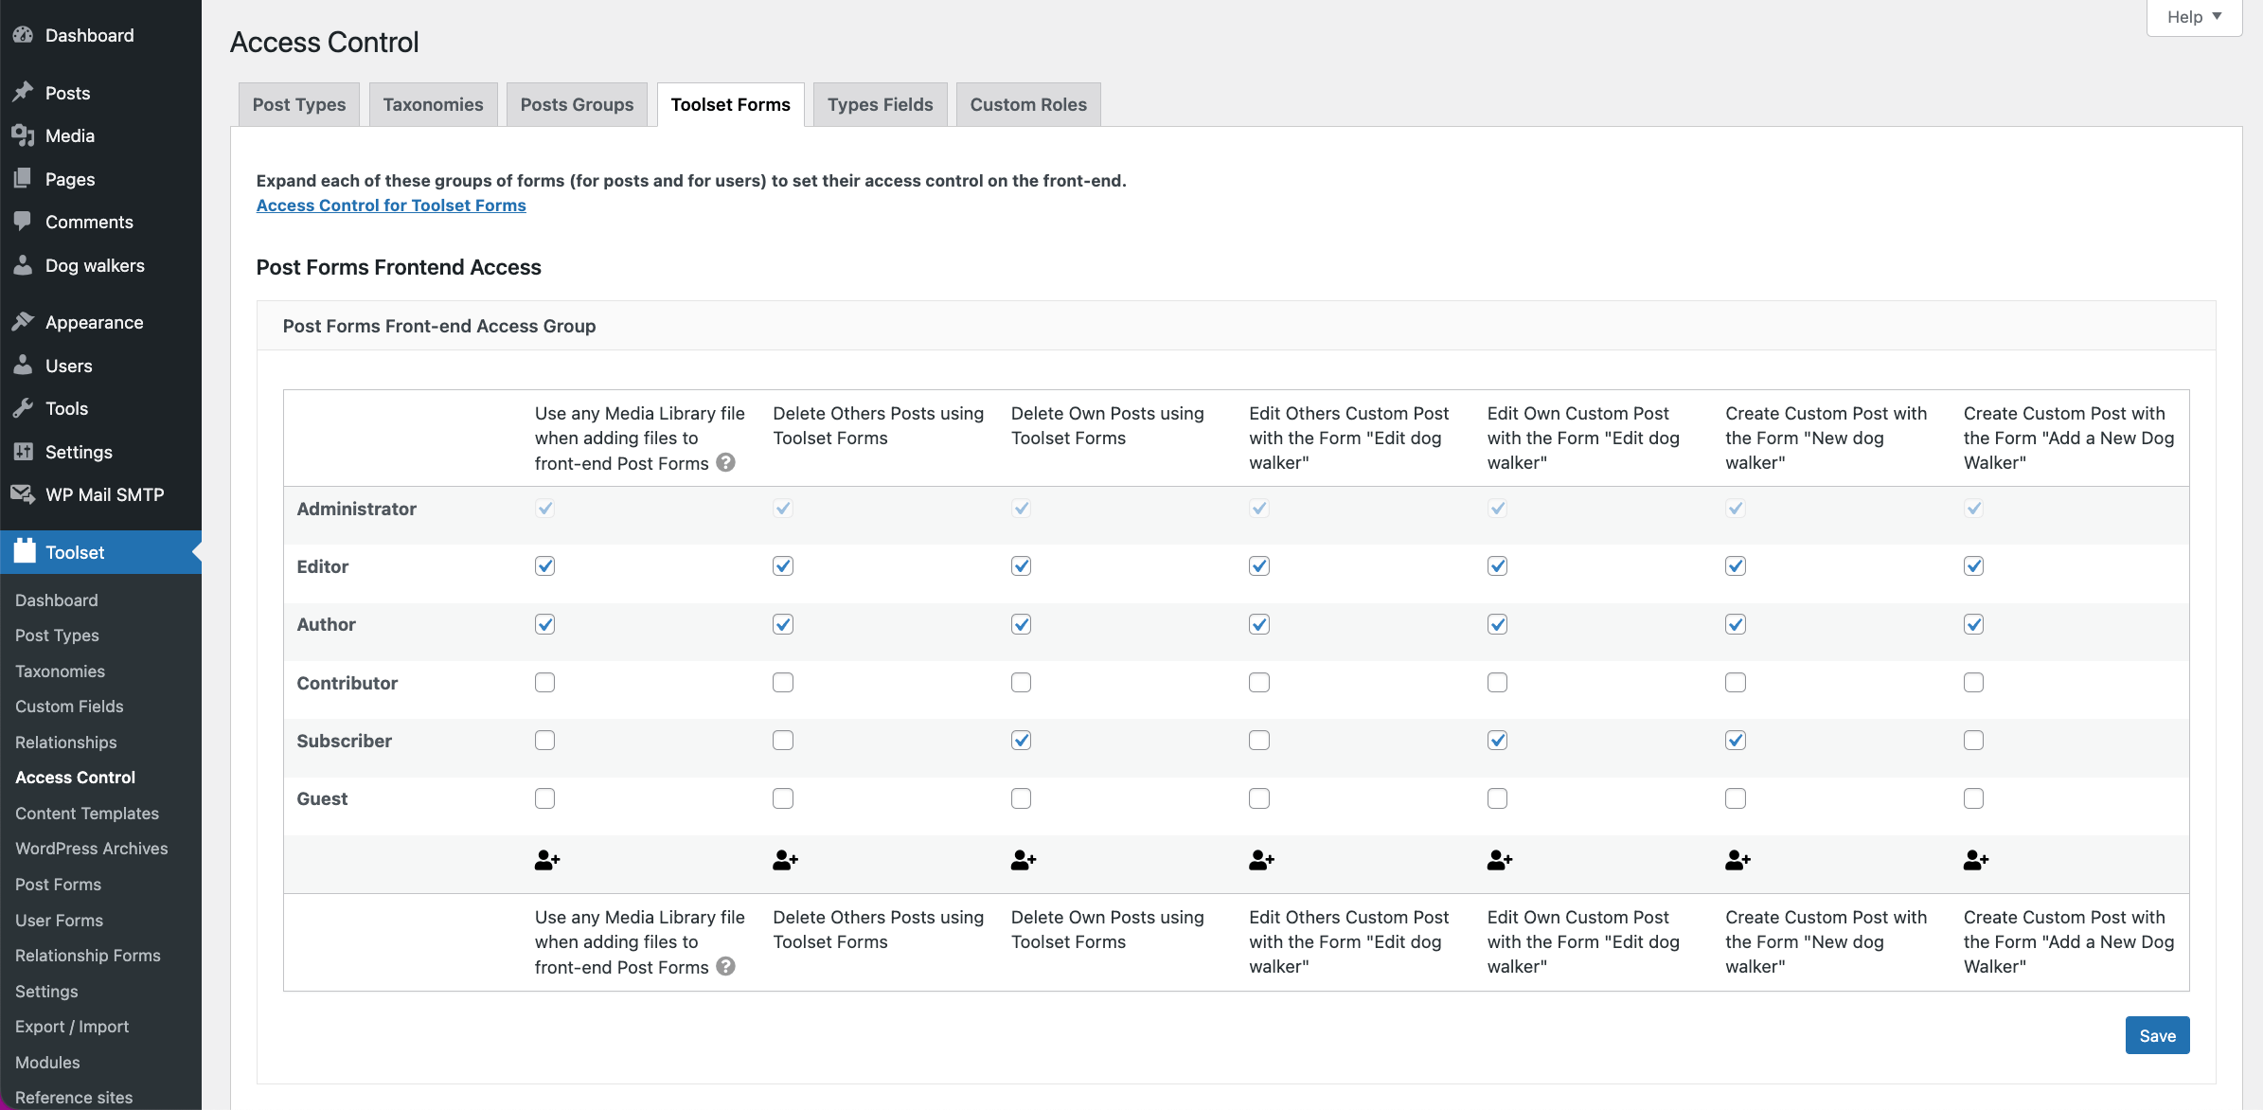This screenshot has height=1110, width=2263.
Task: Save the access control settings
Action: pos(2157,1035)
